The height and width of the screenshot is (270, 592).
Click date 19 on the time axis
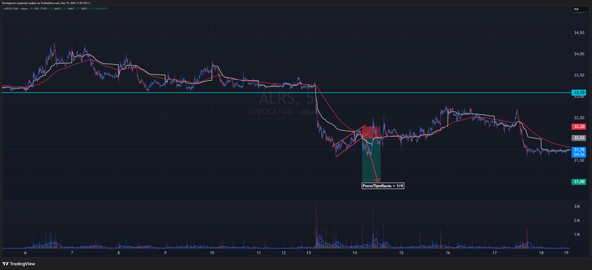[x=566, y=253]
